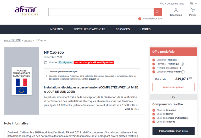Click 'Personnaliser mon offre' button
Viewport: 201px width, 138px height.
pos(174,131)
